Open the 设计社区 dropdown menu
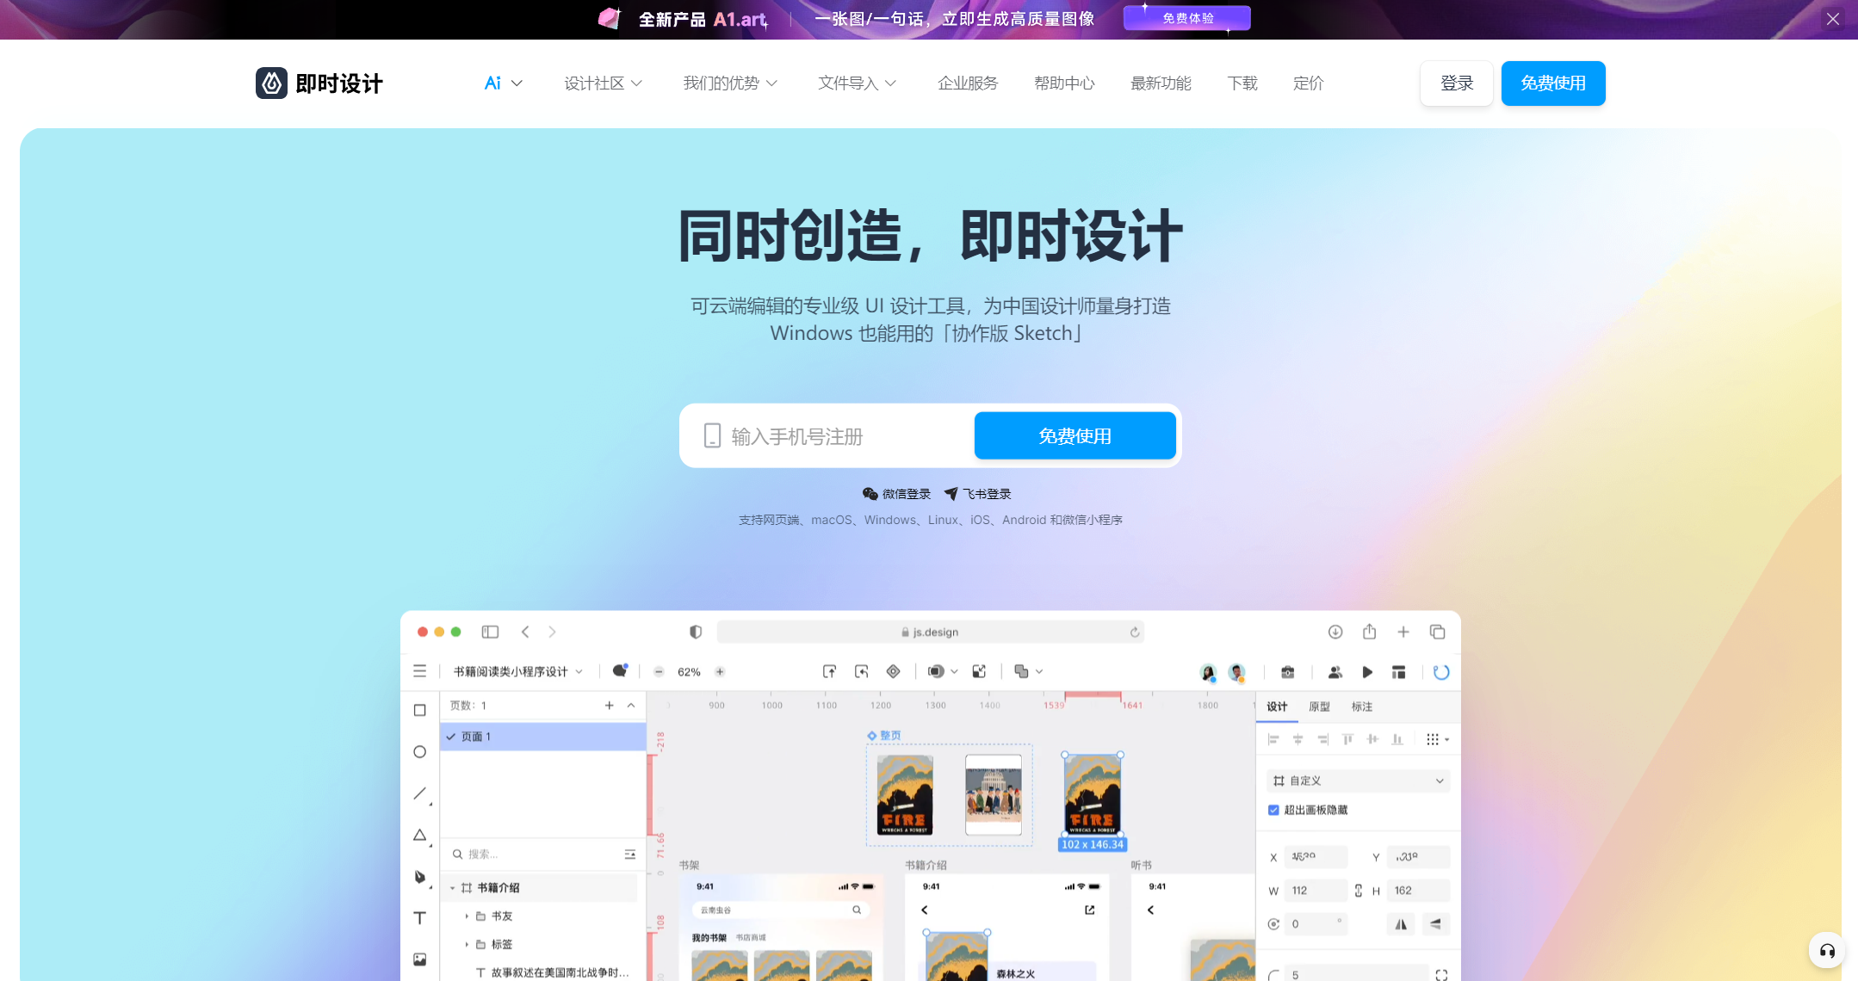Screen dimensions: 1858x981 (604, 83)
